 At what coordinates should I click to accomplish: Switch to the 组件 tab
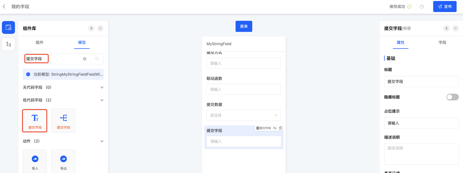(x=40, y=42)
